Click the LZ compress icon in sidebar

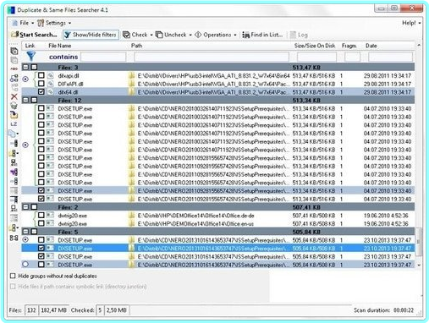point(14,124)
